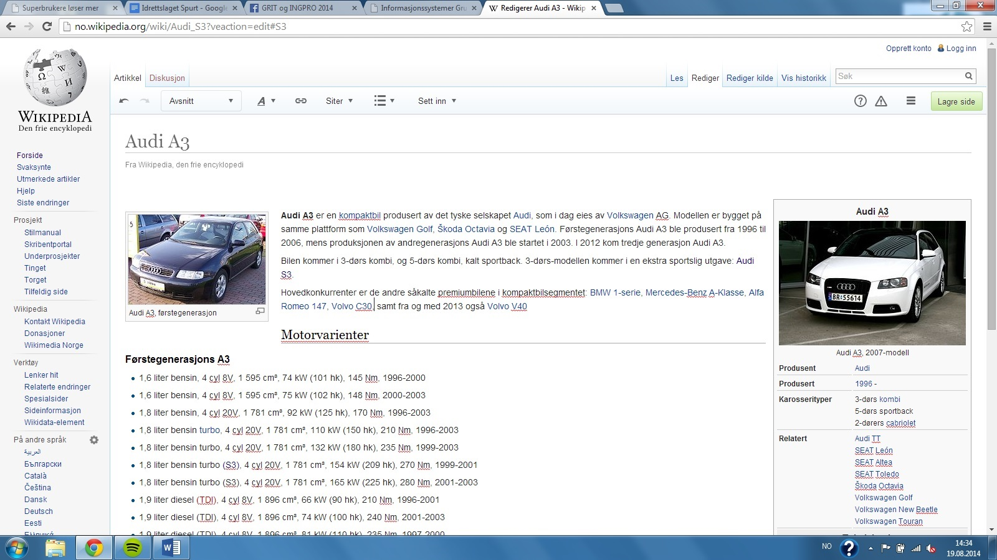Open the language settings gear icon
Viewport: 997px width, 560px height.
94,440
